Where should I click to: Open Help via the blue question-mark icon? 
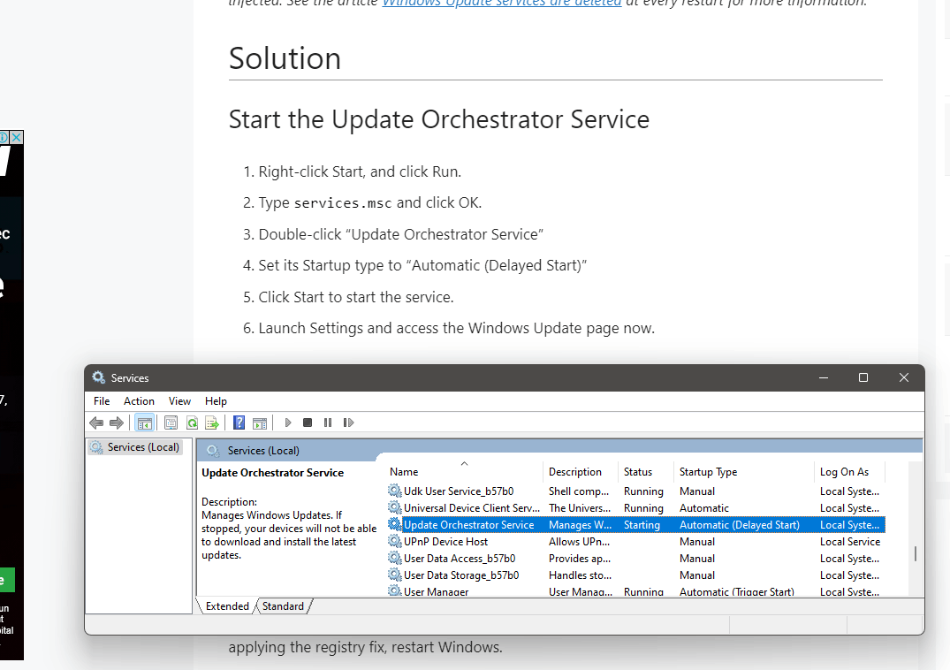coord(239,423)
